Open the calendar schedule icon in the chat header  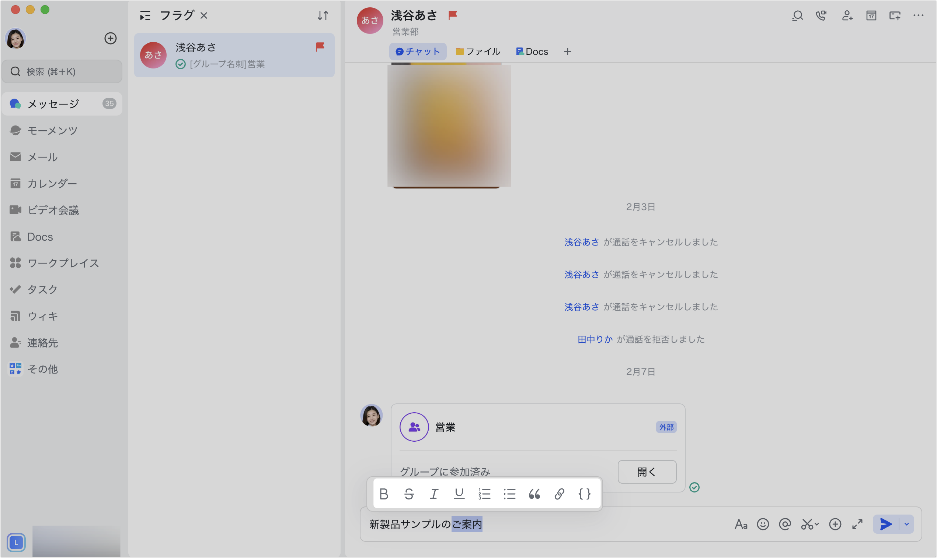tap(871, 16)
